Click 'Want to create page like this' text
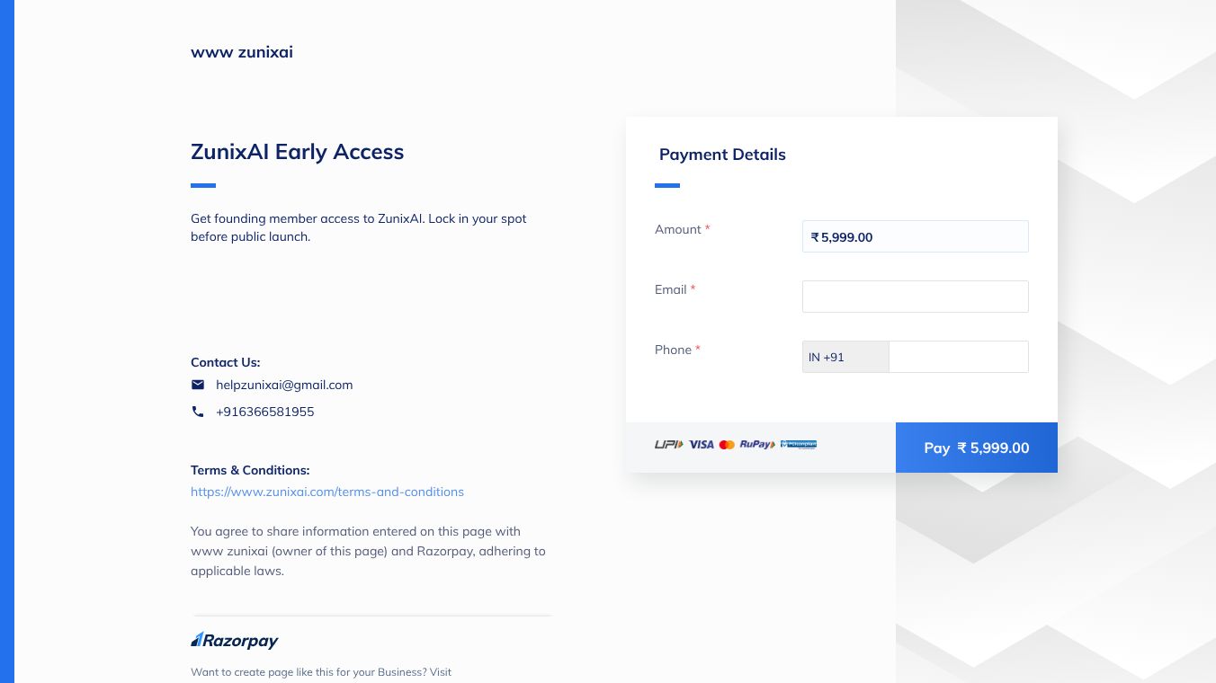 point(321,672)
